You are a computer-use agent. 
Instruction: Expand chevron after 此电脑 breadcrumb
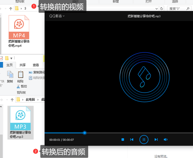[x=38, y=99]
